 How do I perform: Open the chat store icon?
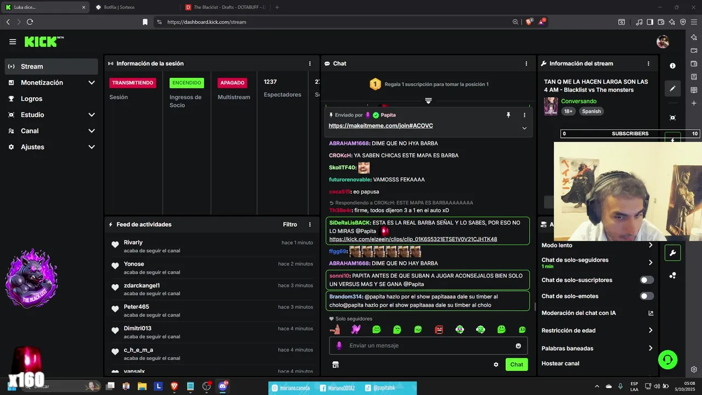336,364
